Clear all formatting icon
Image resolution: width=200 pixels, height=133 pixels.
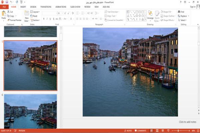(73, 13)
